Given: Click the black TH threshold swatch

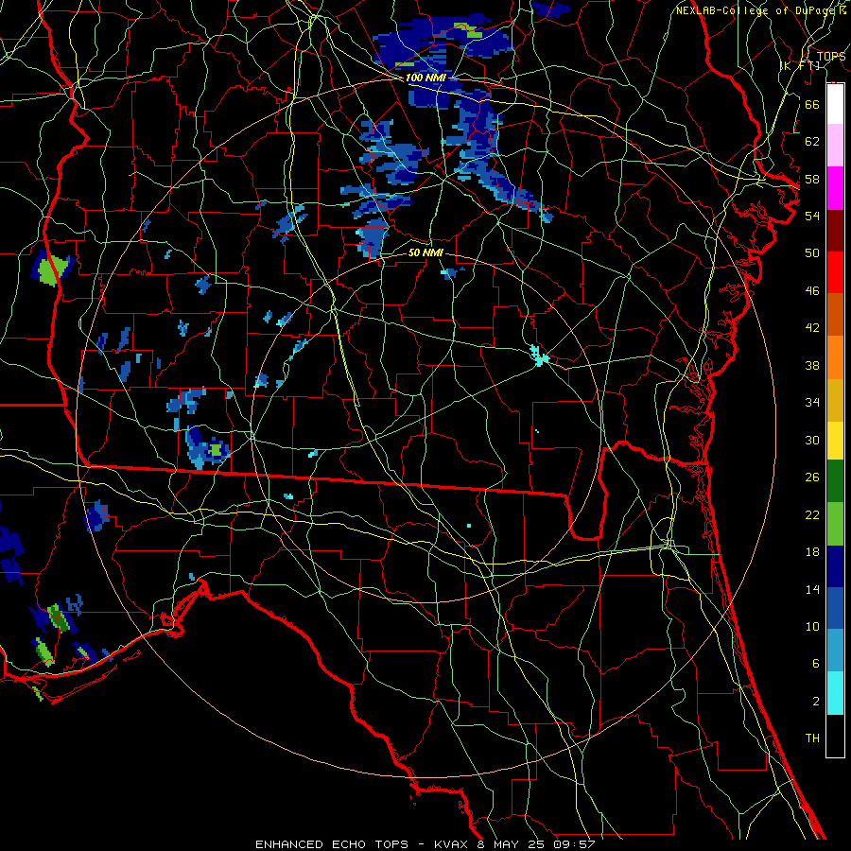Looking at the screenshot, I should click(x=835, y=736).
